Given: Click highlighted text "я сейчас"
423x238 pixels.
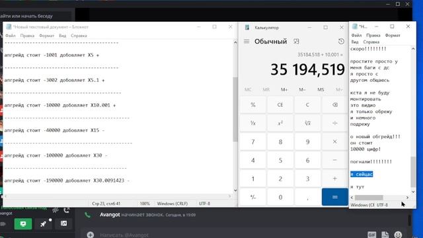Looking at the screenshot, I should (x=362, y=175).
